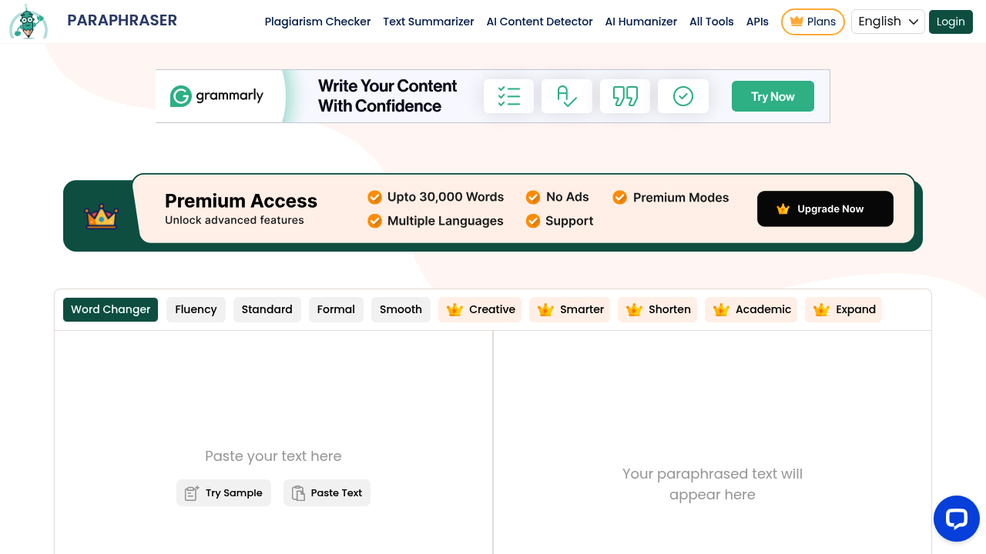Screen dimensions: 986x554
Task: Click the crown icon on the Creative mode
Action: (454, 309)
